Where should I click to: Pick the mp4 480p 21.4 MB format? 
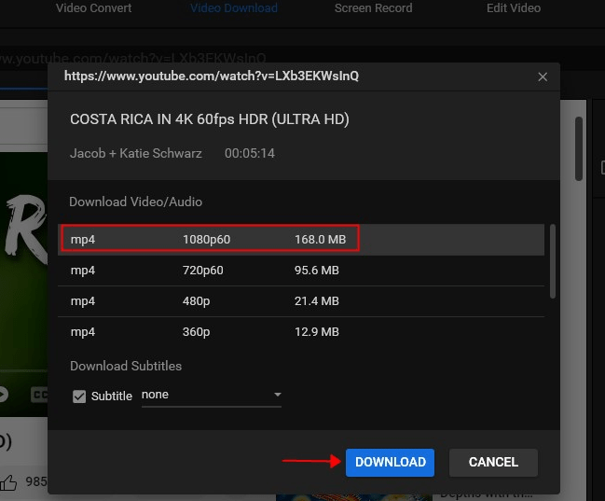pyautogui.click(x=301, y=301)
